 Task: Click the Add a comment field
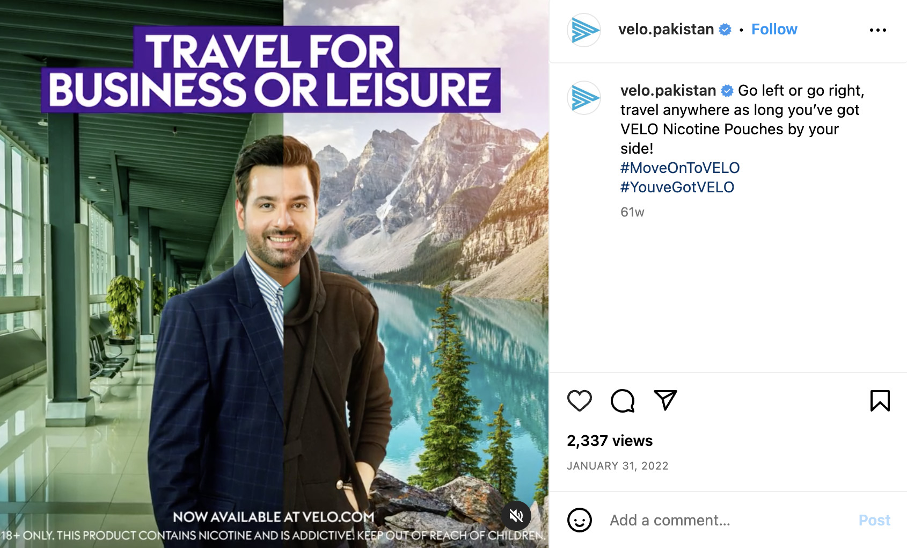(730, 520)
